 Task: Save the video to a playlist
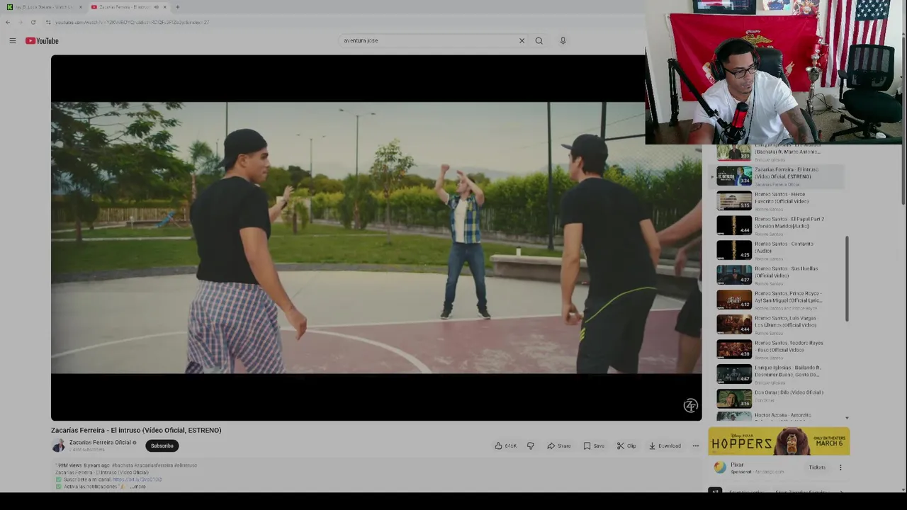pos(594,446)
